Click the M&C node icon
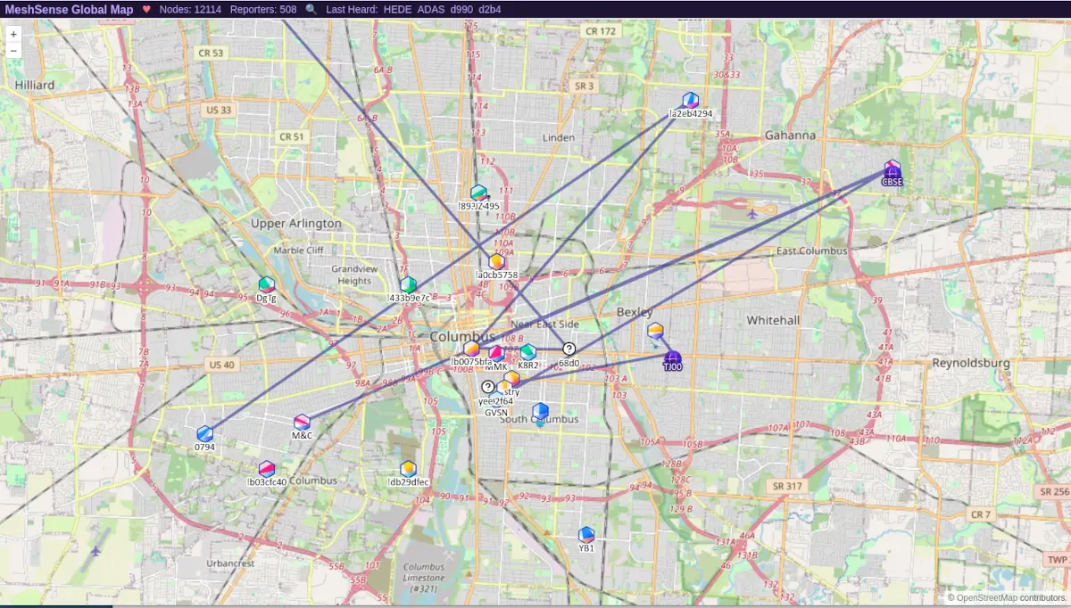 point(303,422)
